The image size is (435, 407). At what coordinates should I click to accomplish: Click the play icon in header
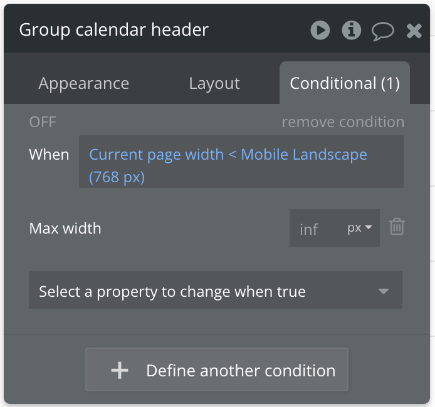point(320,30)
